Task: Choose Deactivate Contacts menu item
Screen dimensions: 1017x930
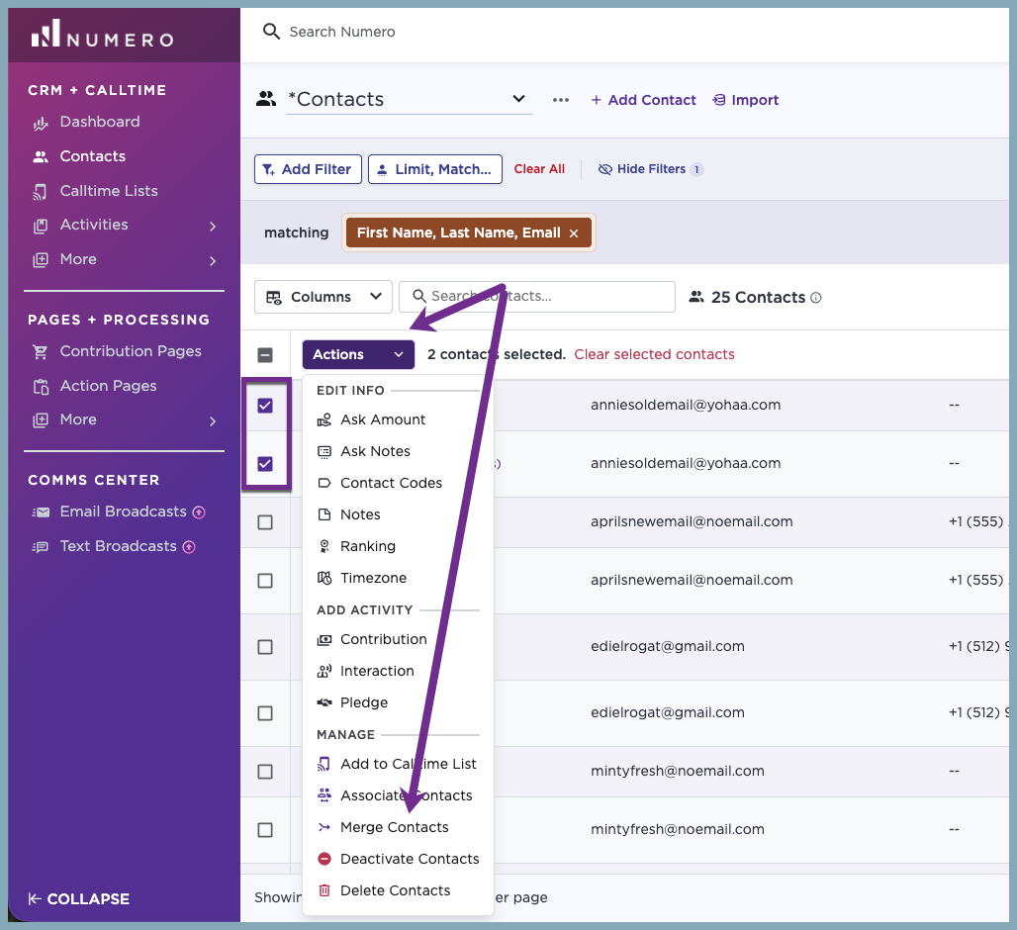Action: pos(398,859)
